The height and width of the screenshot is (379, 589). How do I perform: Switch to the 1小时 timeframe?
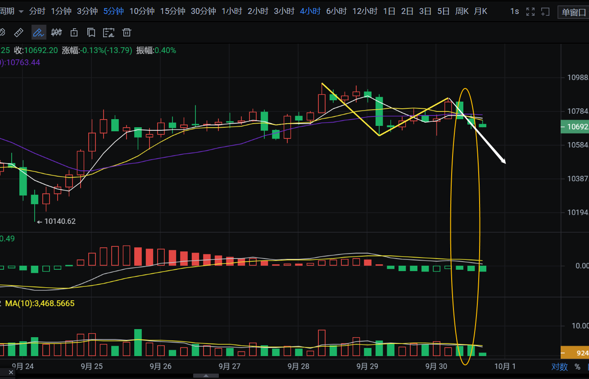click(232, 11)
